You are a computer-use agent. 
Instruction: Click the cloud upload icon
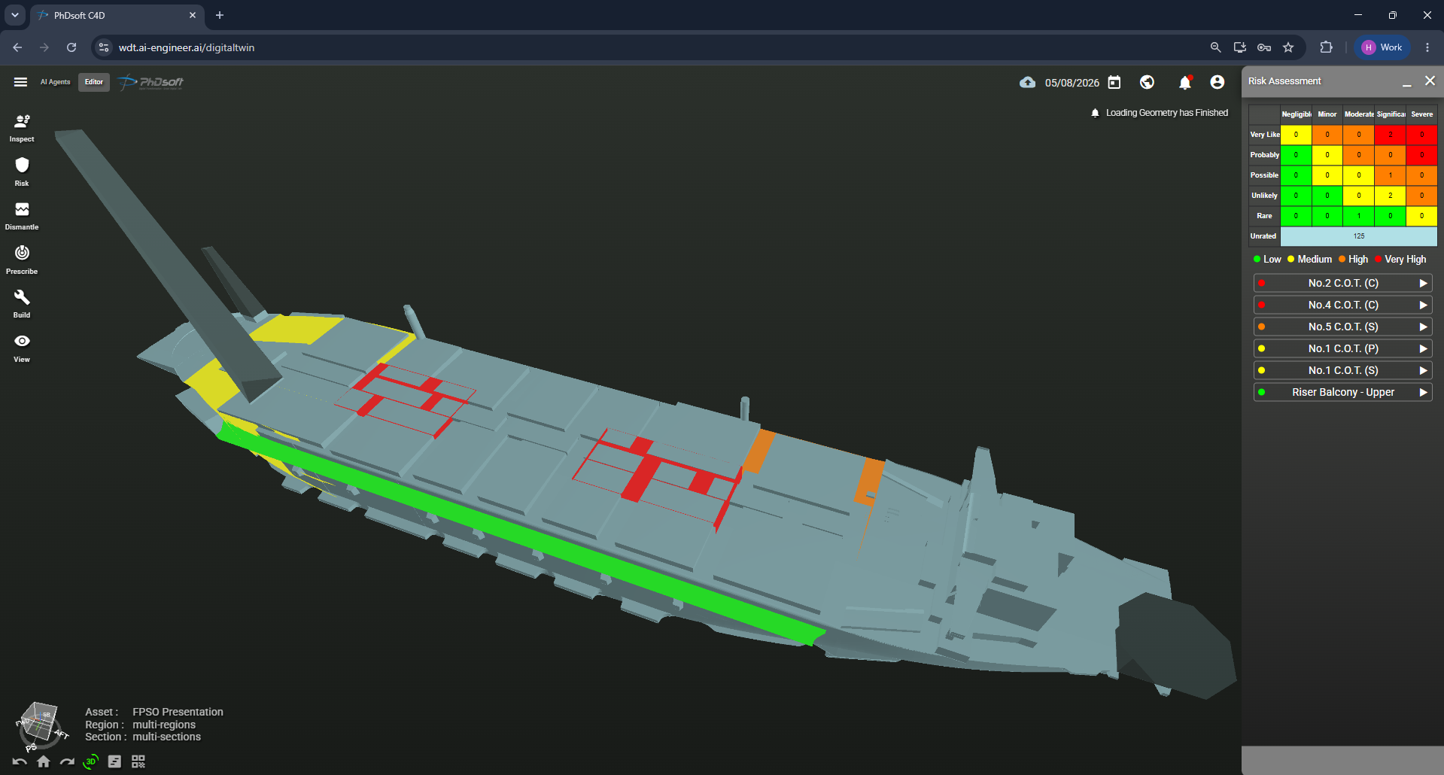pyautogui.click(x=1027, y=82)
